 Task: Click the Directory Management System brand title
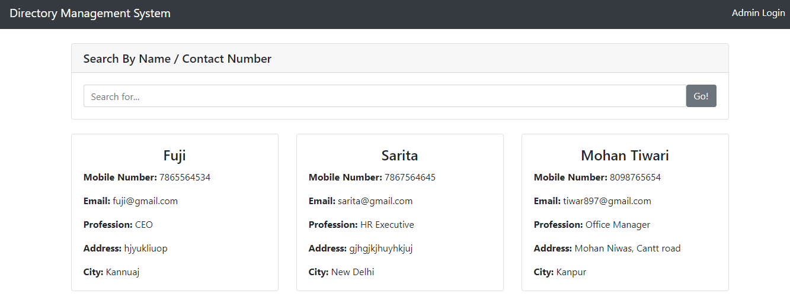(90, 13)
